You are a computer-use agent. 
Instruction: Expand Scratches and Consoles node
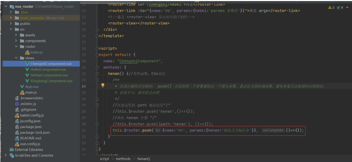click(6, 155)
